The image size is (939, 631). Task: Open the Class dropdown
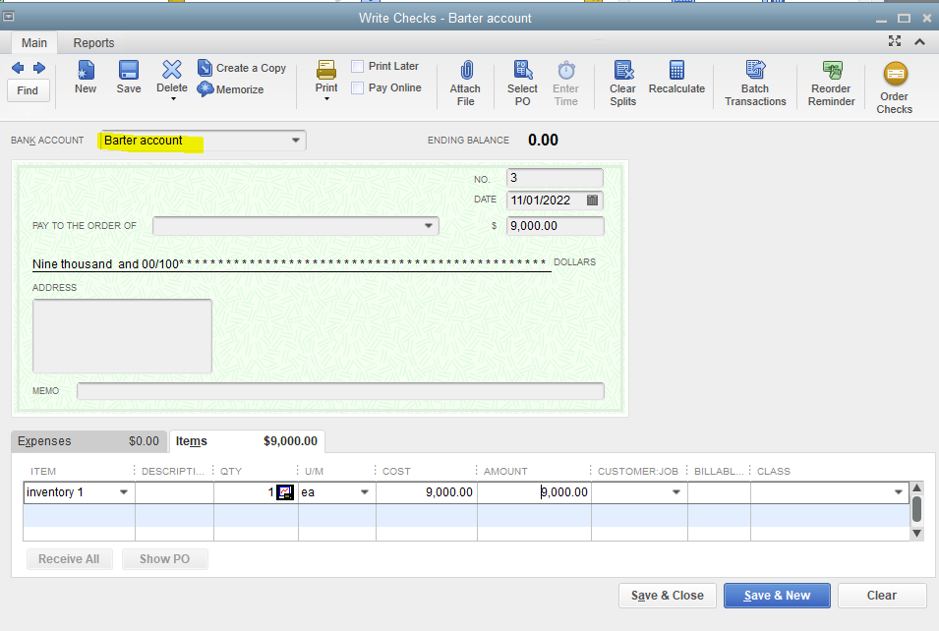899,492
